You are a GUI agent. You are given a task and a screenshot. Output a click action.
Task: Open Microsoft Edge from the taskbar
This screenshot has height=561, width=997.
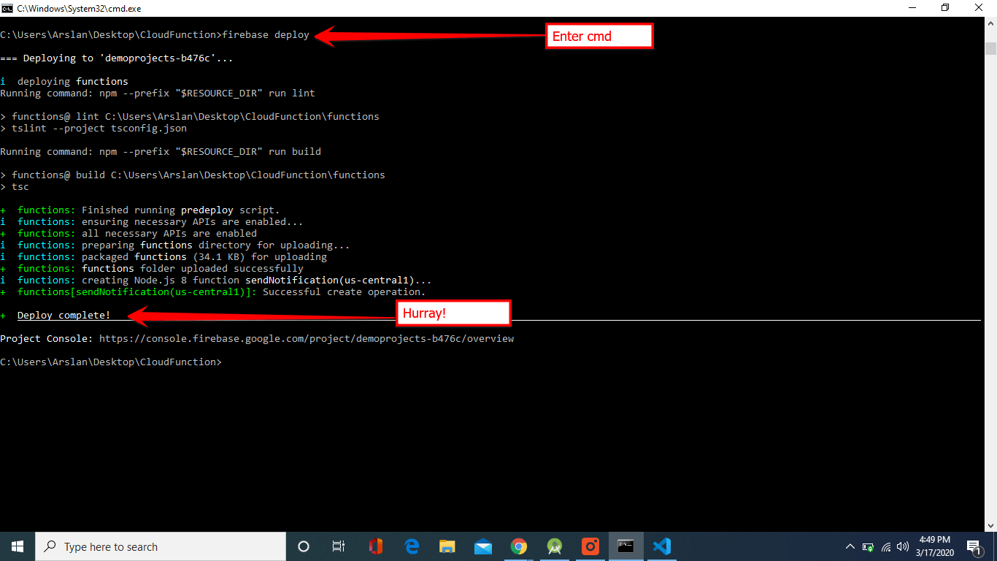[412, 546]
